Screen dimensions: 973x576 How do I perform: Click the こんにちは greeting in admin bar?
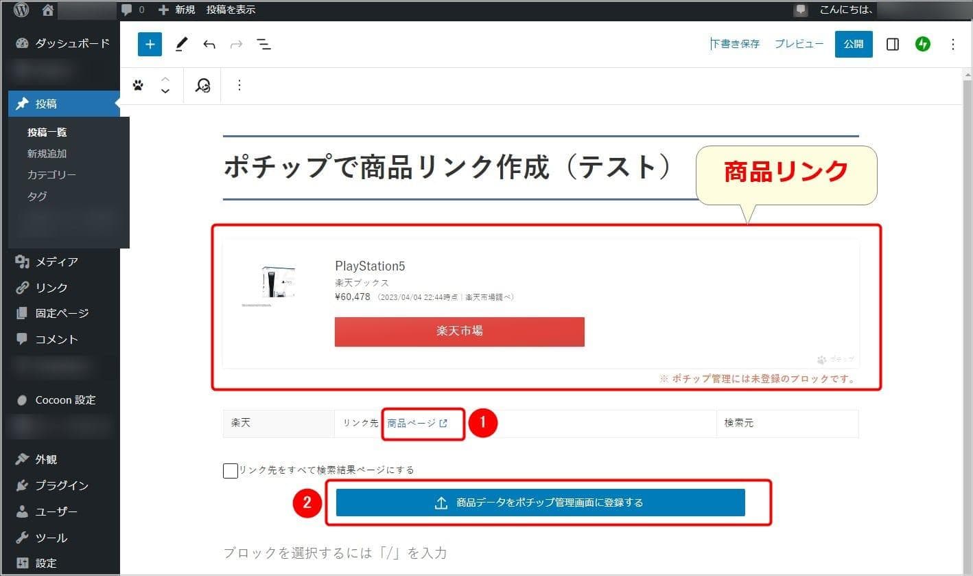[845, 10]
